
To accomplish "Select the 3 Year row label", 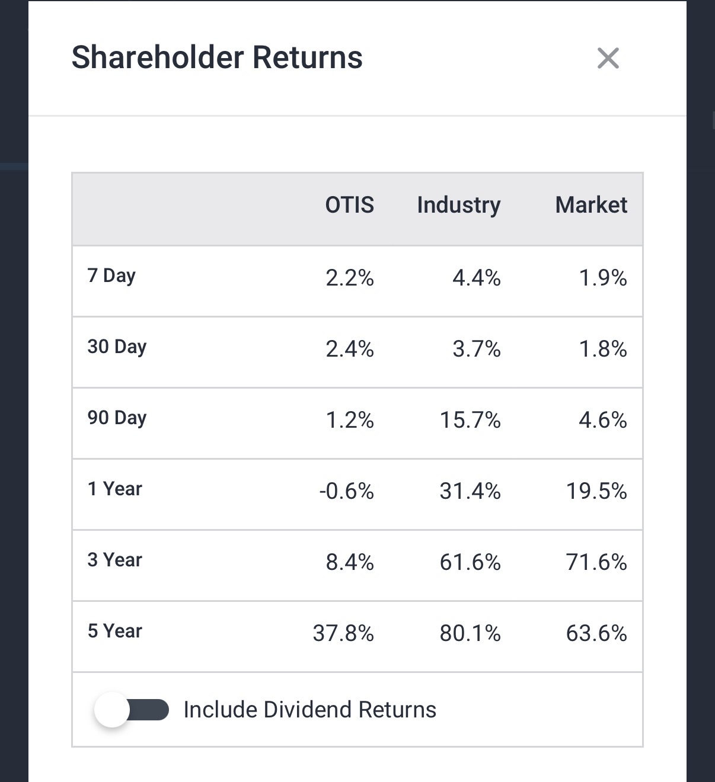I will pyautogui.click(x=115, y=560).
